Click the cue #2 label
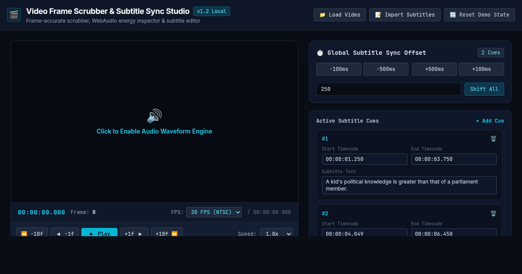Image resolution: width=522 pixels, height=274 pixels. coord(325,214)
